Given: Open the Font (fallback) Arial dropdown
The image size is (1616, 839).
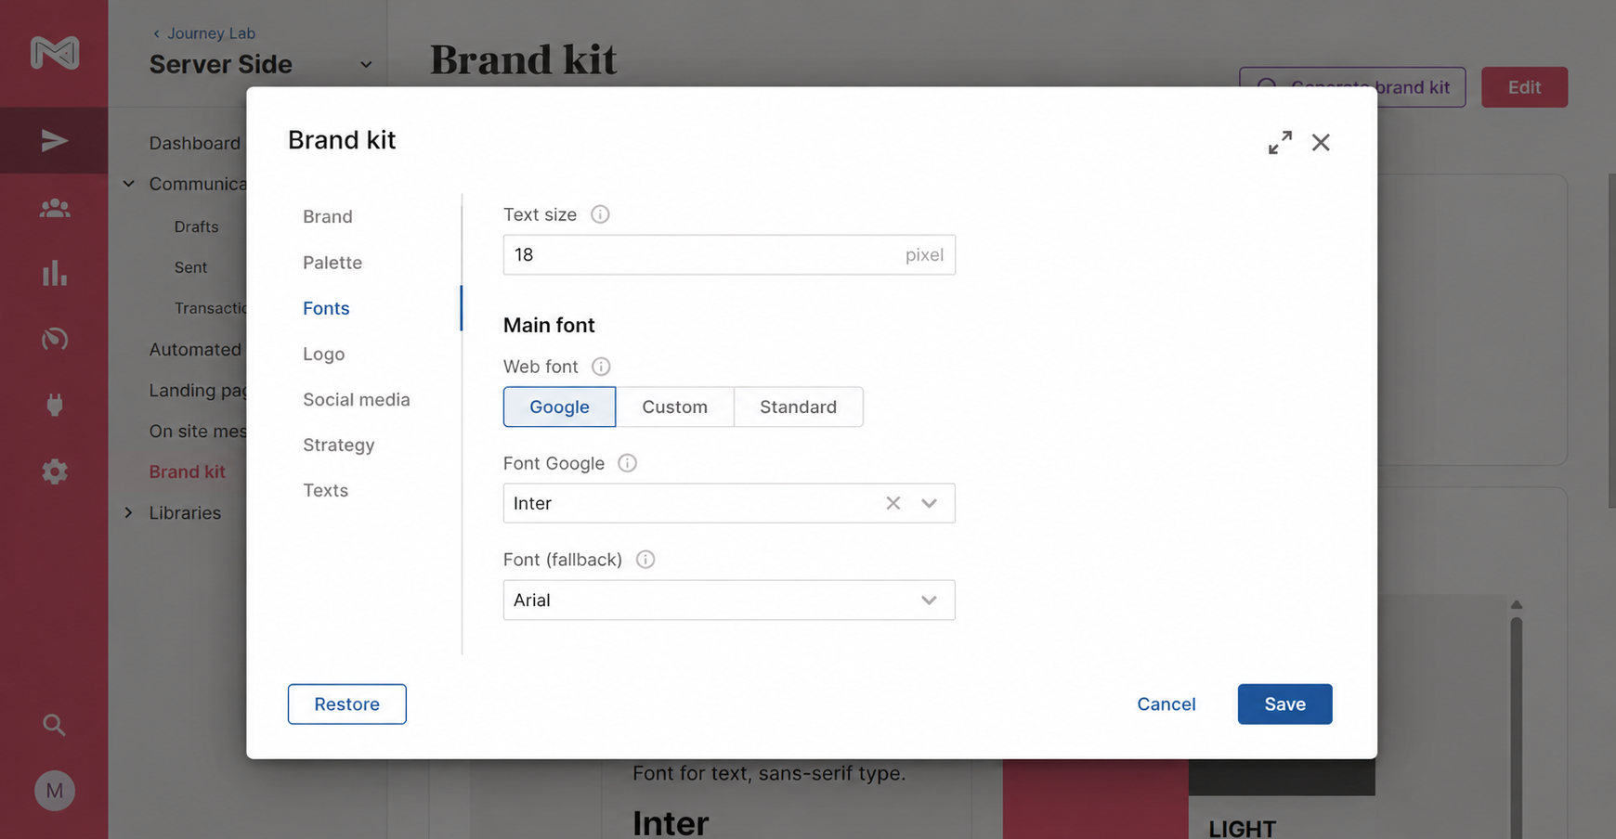Looking at the screenshot, I should tap(729, 600).
